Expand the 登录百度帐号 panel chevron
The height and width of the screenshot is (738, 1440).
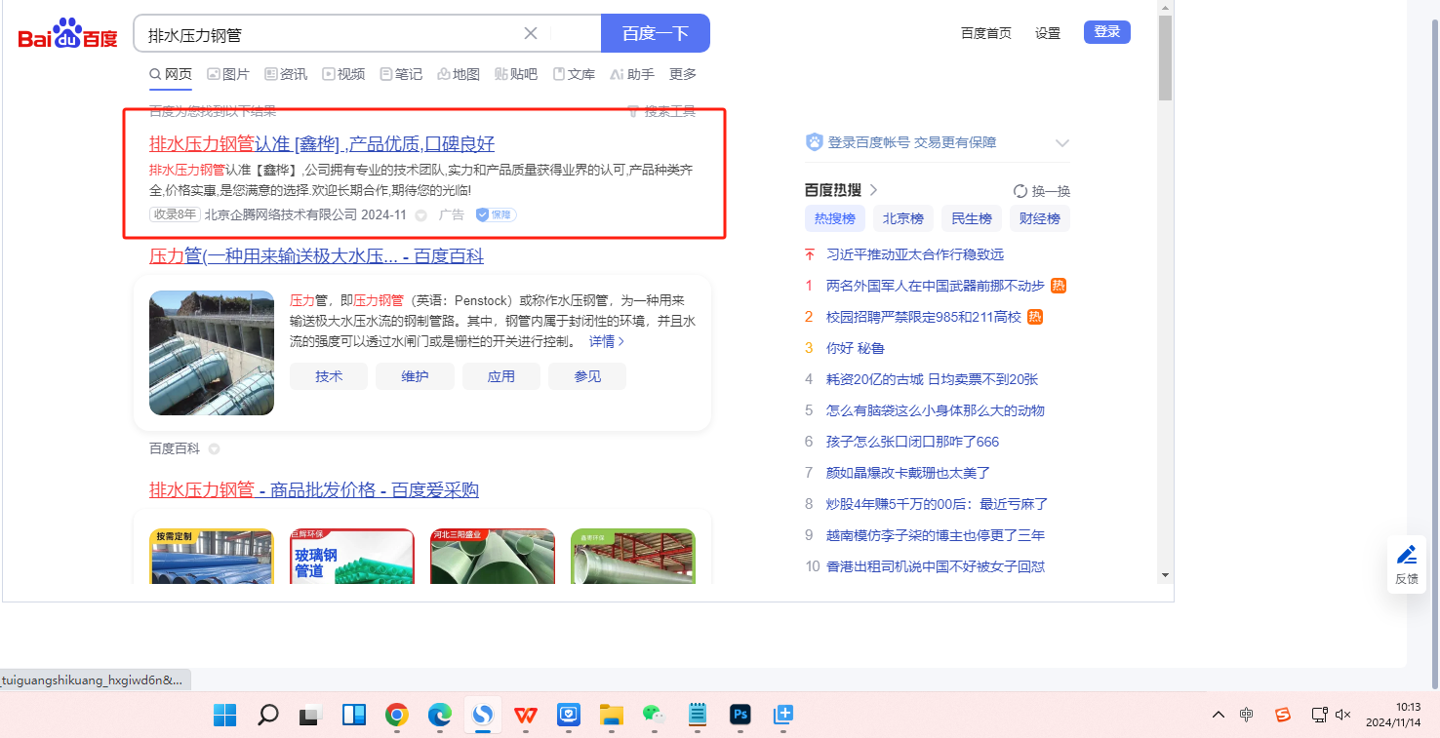1062,143
